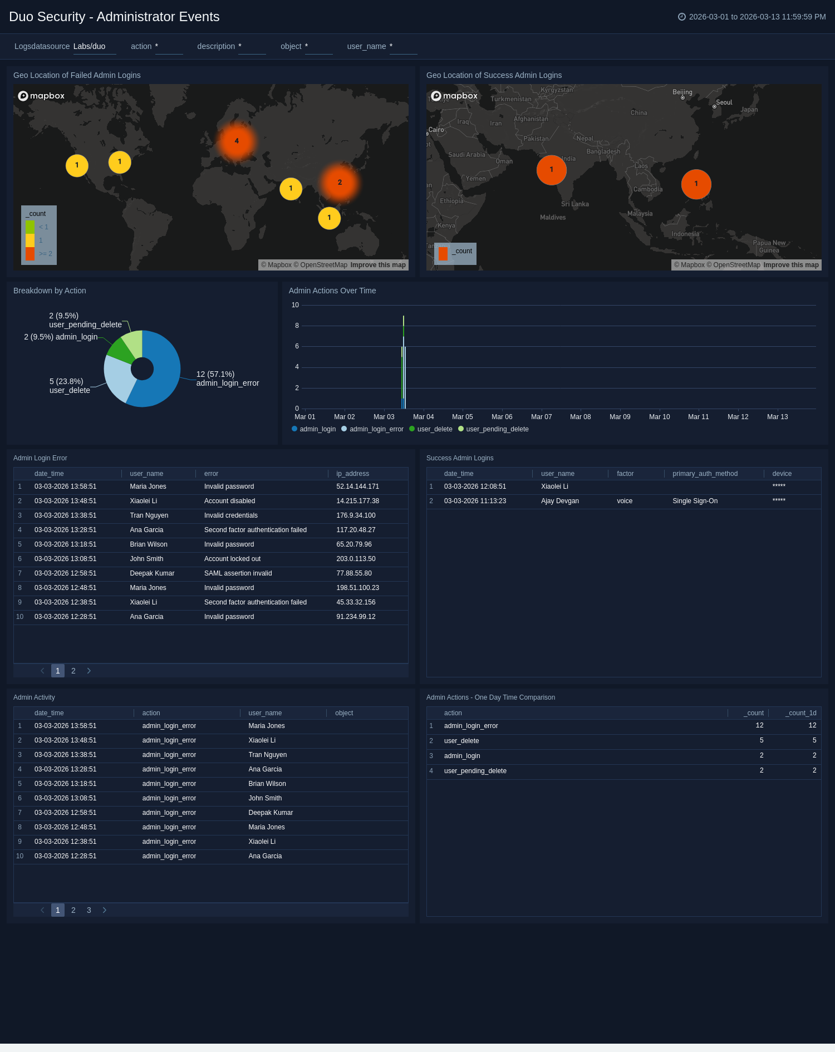
Task: Click the orange cluster marker showing 2
Action: (340, 183)
